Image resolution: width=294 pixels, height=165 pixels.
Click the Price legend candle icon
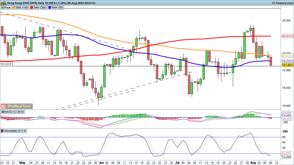coord(3,8)
